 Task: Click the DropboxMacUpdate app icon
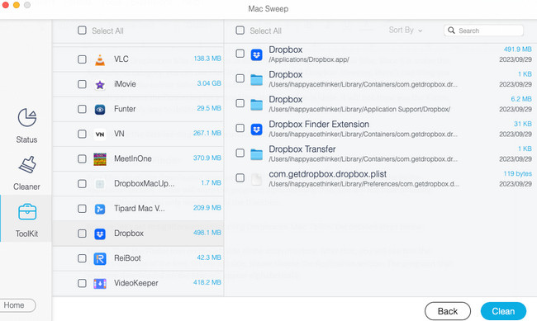click(100, 184)
